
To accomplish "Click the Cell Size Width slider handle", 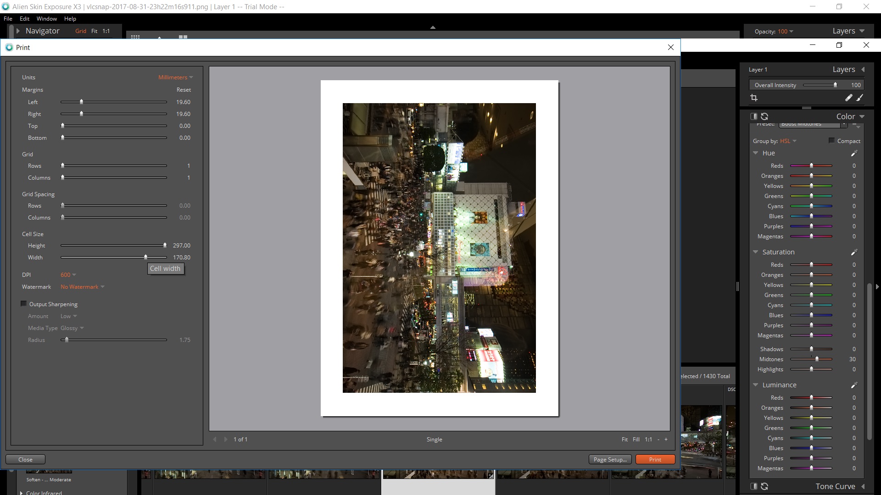I will [x=146, y=257].
